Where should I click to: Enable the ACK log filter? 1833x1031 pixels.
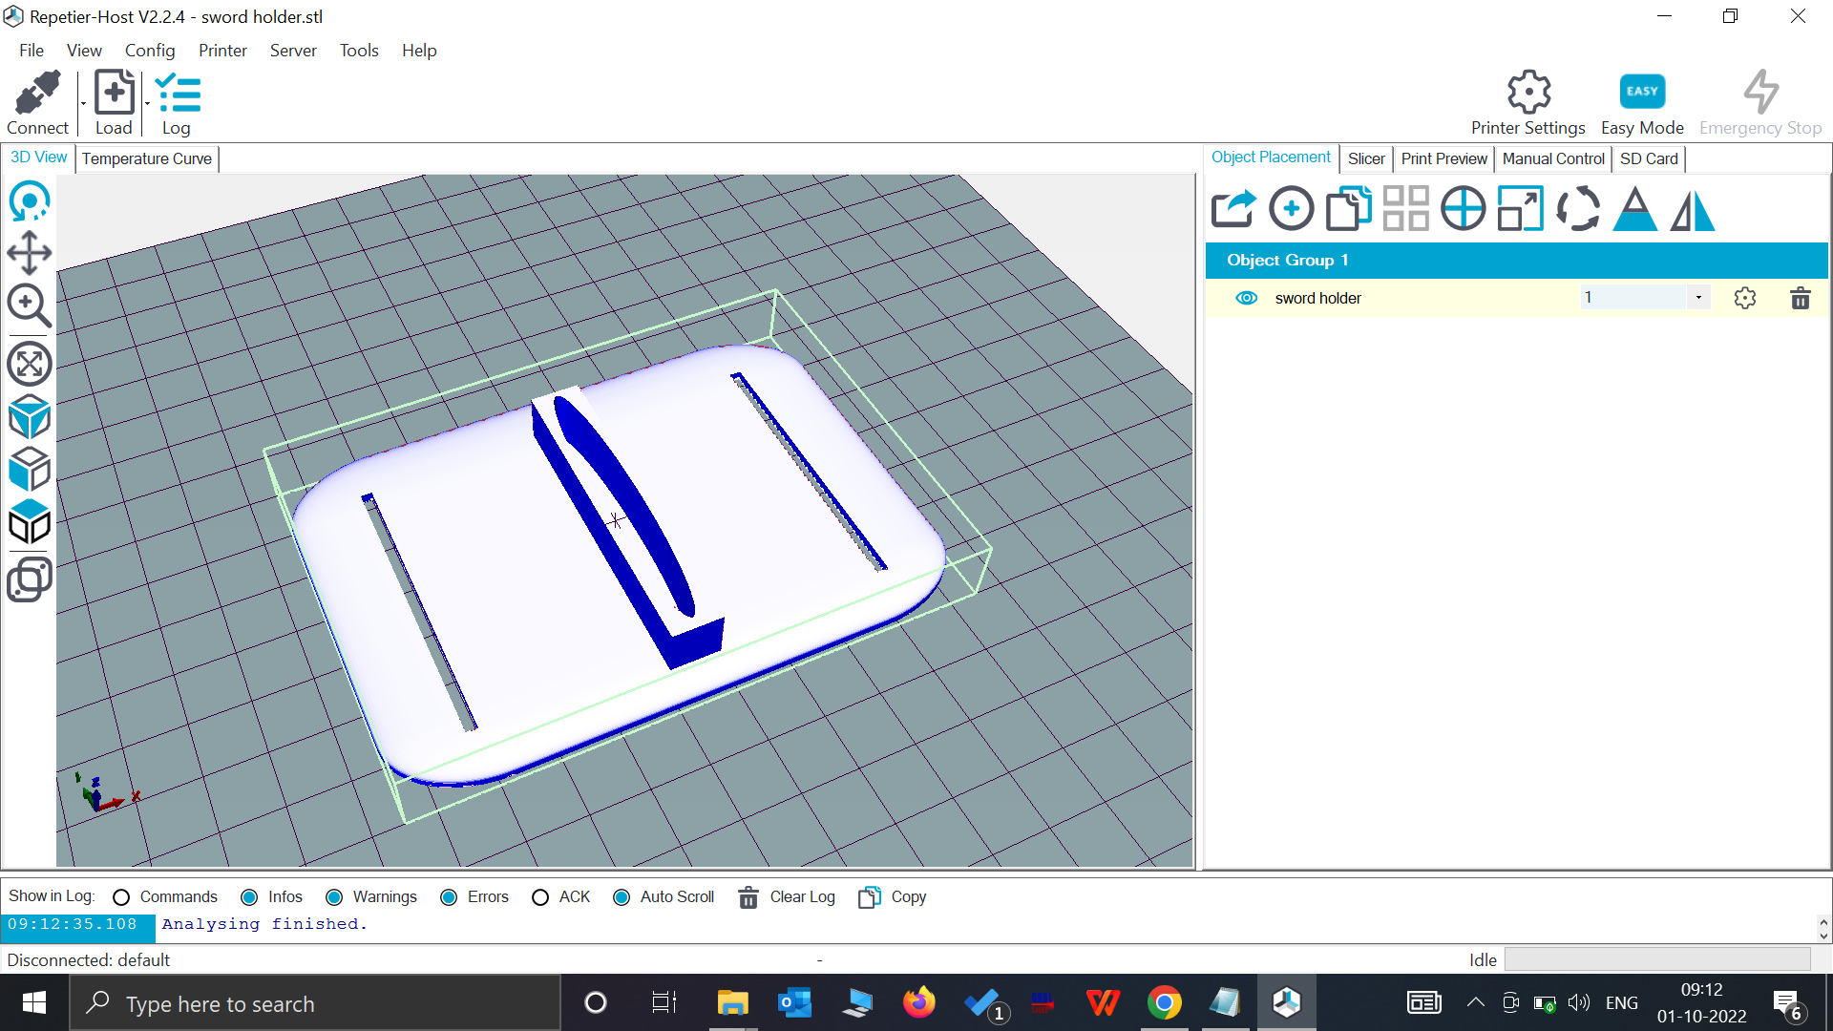tap(540, 897)
